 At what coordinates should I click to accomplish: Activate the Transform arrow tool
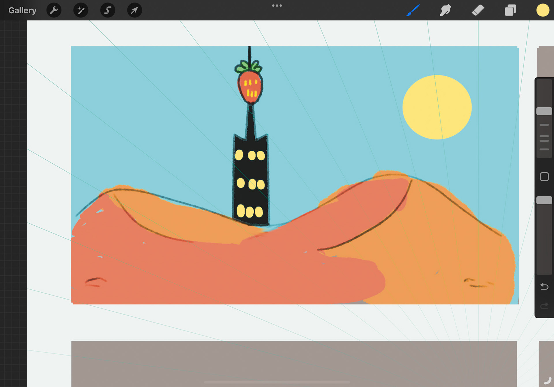(134, 10)
